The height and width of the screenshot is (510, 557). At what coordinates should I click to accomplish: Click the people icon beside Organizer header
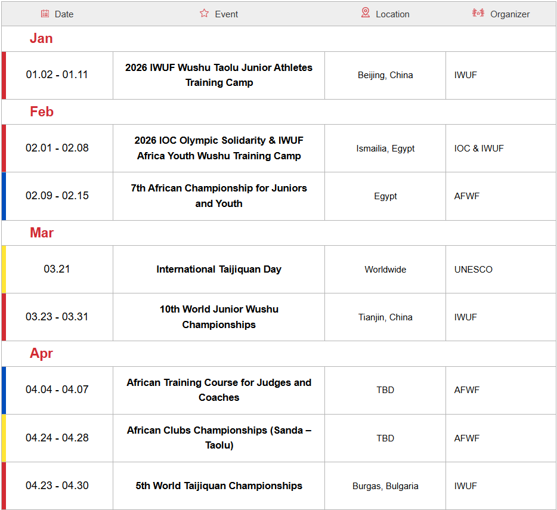[x=478, y=13]
